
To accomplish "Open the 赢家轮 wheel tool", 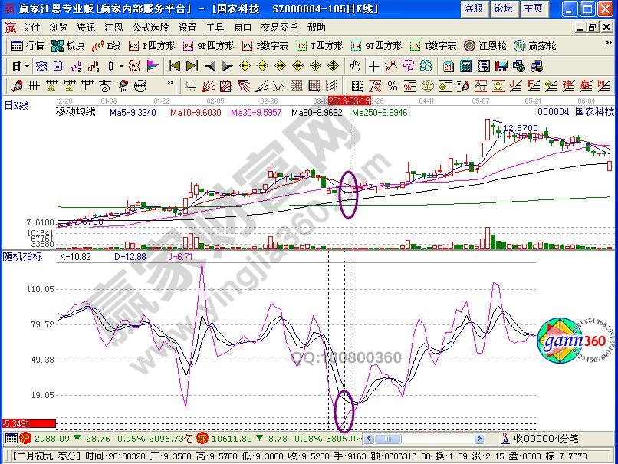I will [535, 46].
